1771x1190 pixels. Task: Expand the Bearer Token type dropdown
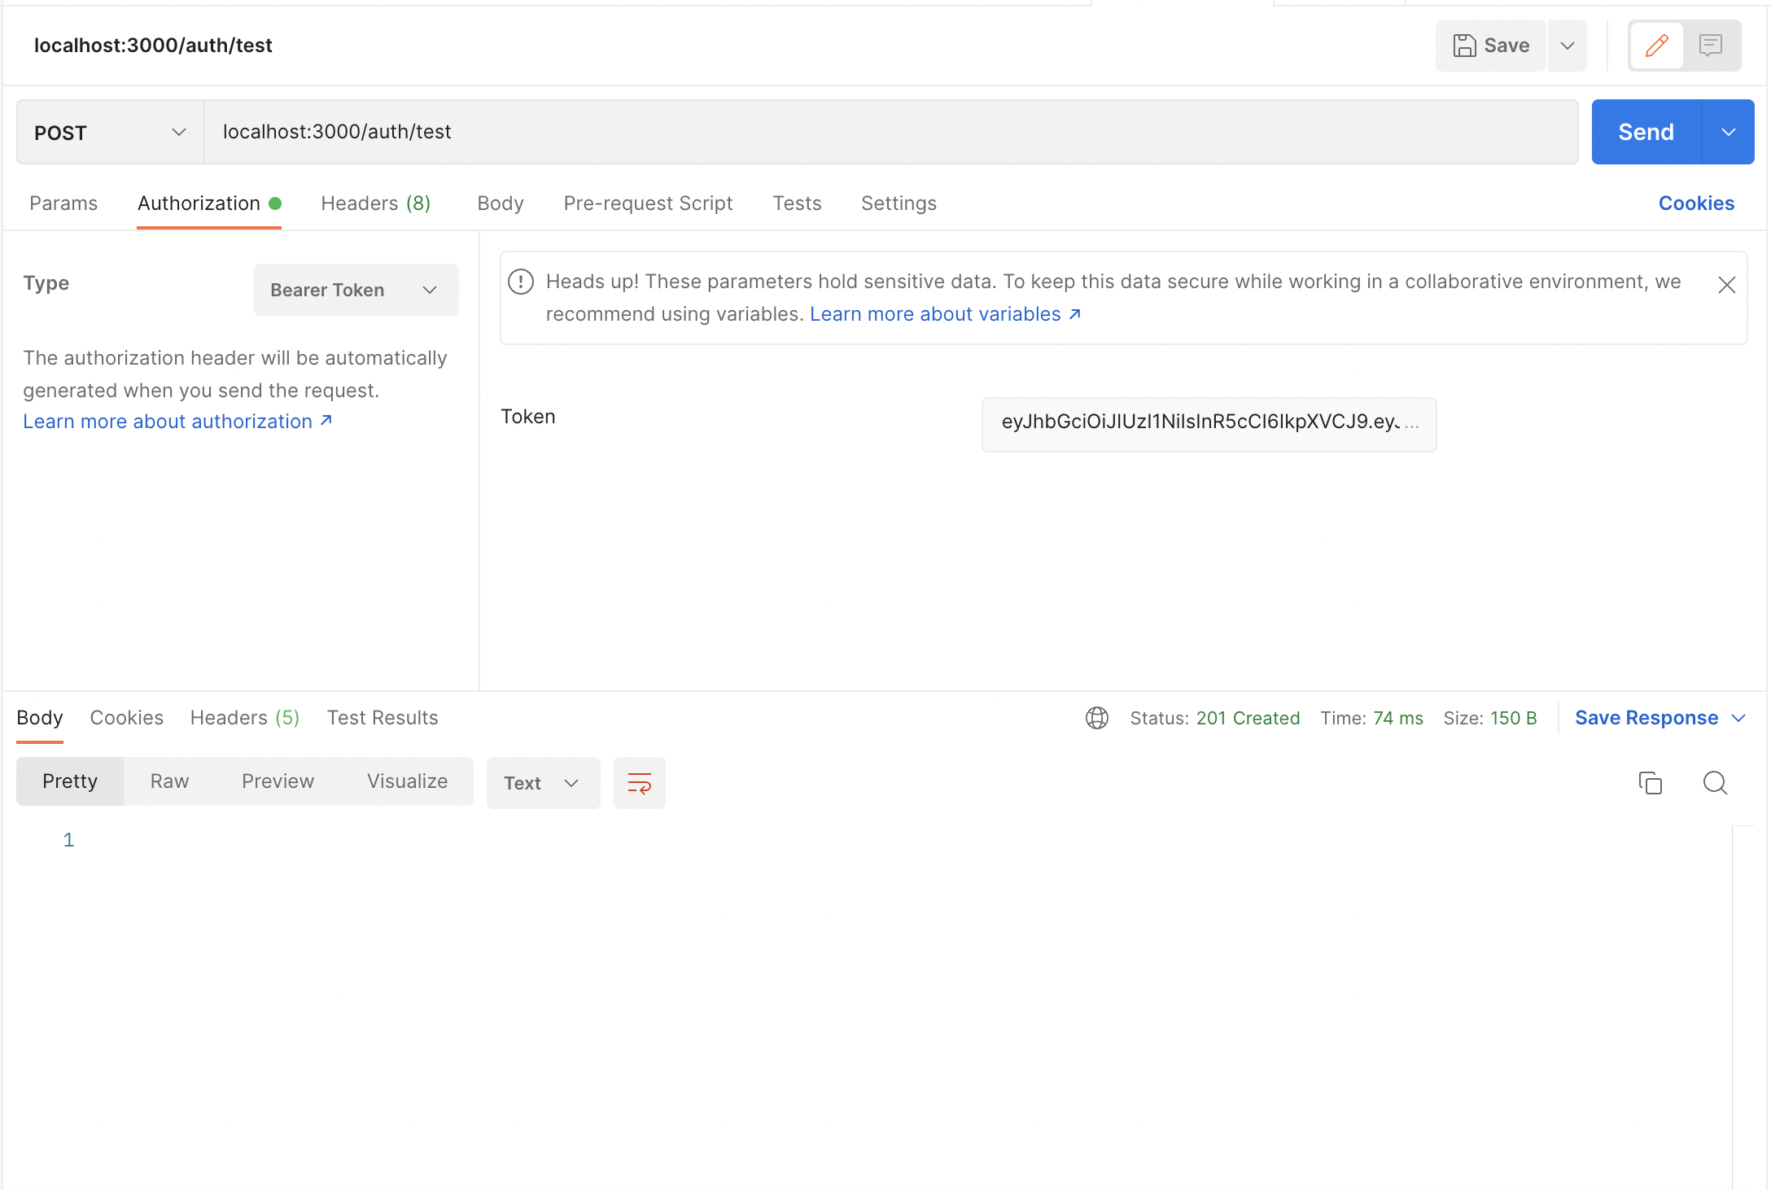click(x=356, y=290)
